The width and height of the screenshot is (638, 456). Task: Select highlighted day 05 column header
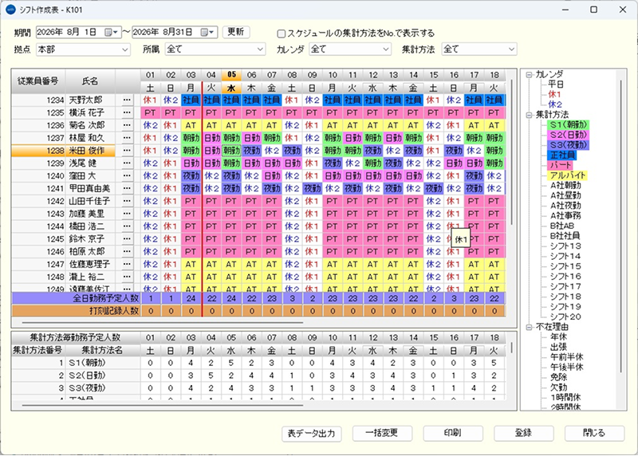click(x=231, y=75)
